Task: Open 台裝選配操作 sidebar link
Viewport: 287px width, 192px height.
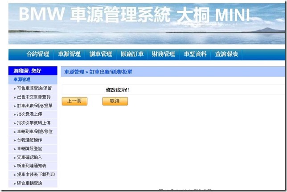Action: tap(33, 140)
